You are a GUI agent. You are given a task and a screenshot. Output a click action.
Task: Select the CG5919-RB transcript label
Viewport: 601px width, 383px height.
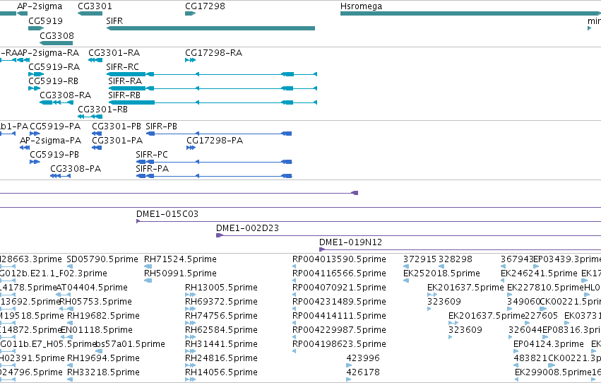[53, 81]
